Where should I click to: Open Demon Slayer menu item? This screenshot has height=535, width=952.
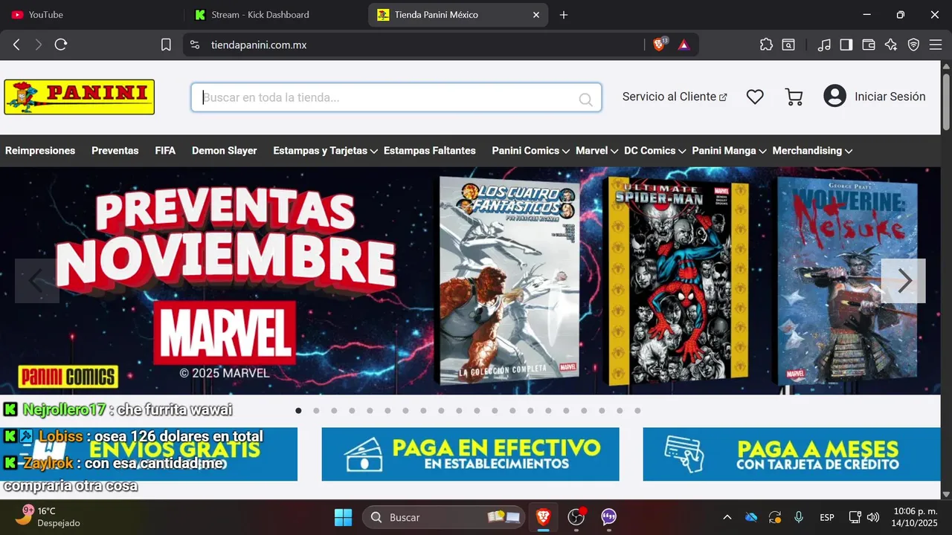click(x=225, y=151)
